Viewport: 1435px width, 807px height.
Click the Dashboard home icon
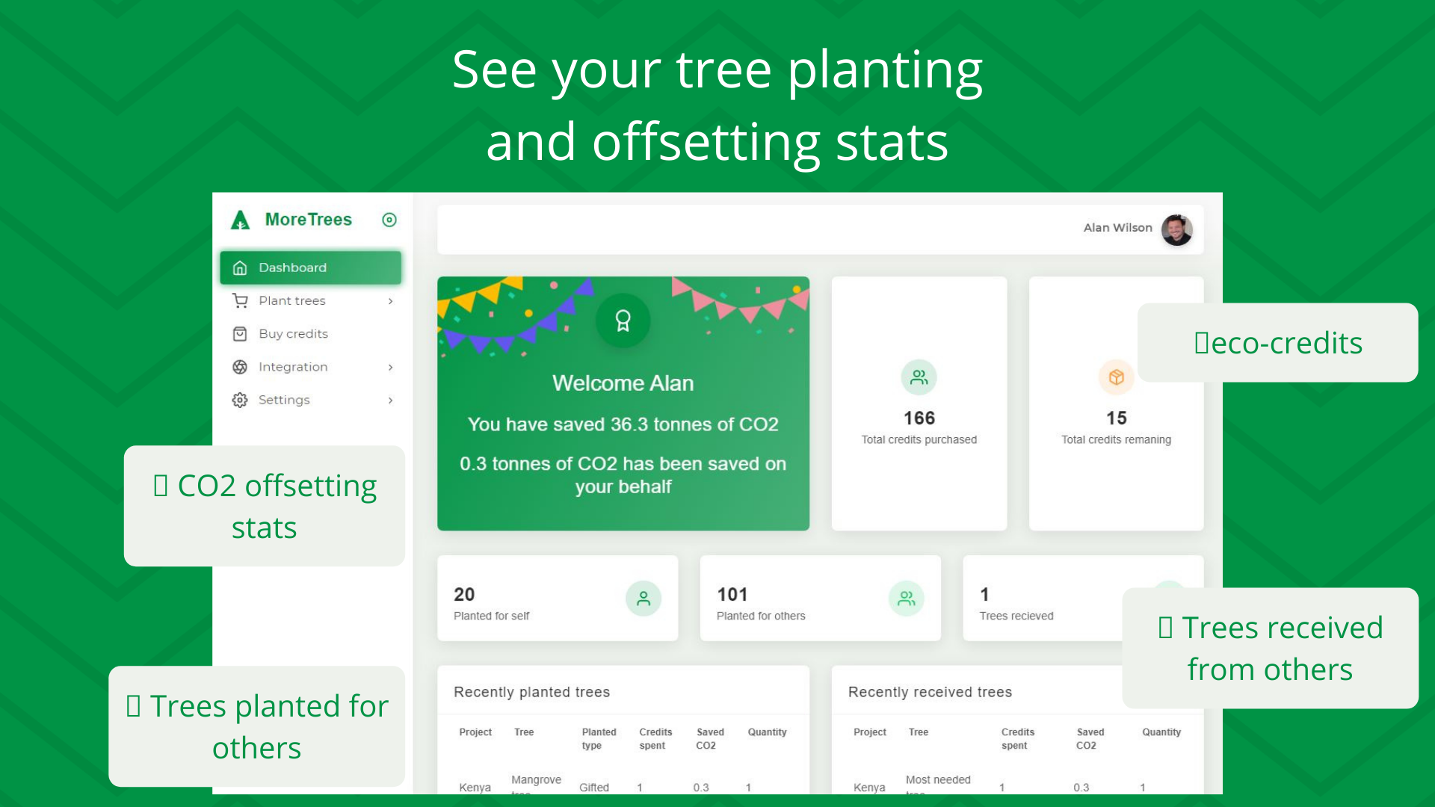pyautogui.click(x=240, y=268)
